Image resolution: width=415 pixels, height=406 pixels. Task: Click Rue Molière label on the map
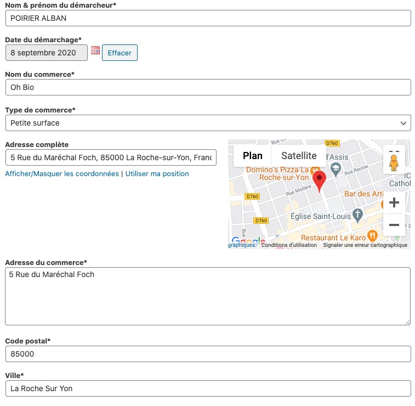coord(299,190)
